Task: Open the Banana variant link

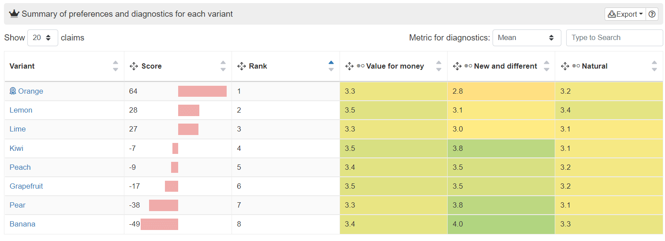Action: point(22,224)
